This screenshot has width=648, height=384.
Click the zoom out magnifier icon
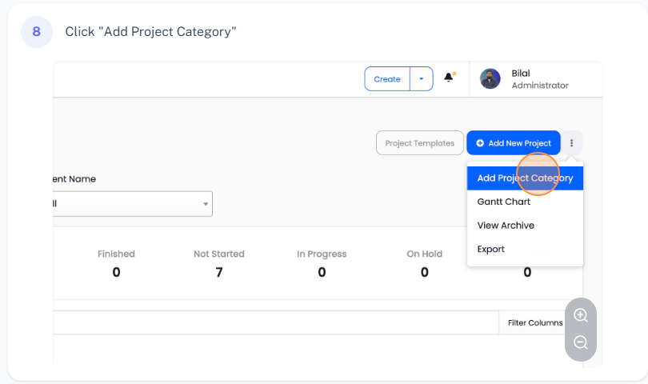click(x=581, y=343)
